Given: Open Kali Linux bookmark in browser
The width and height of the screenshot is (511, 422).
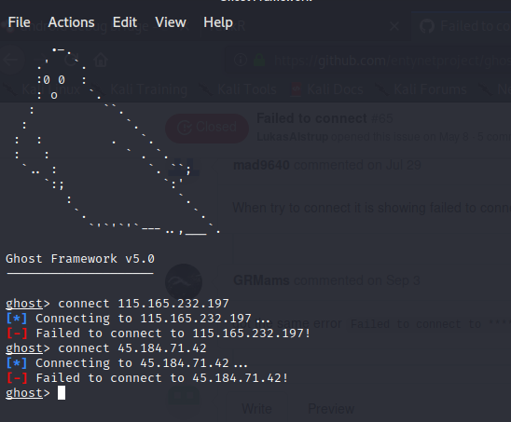Looking at the screenshot, I should (42, 89).
